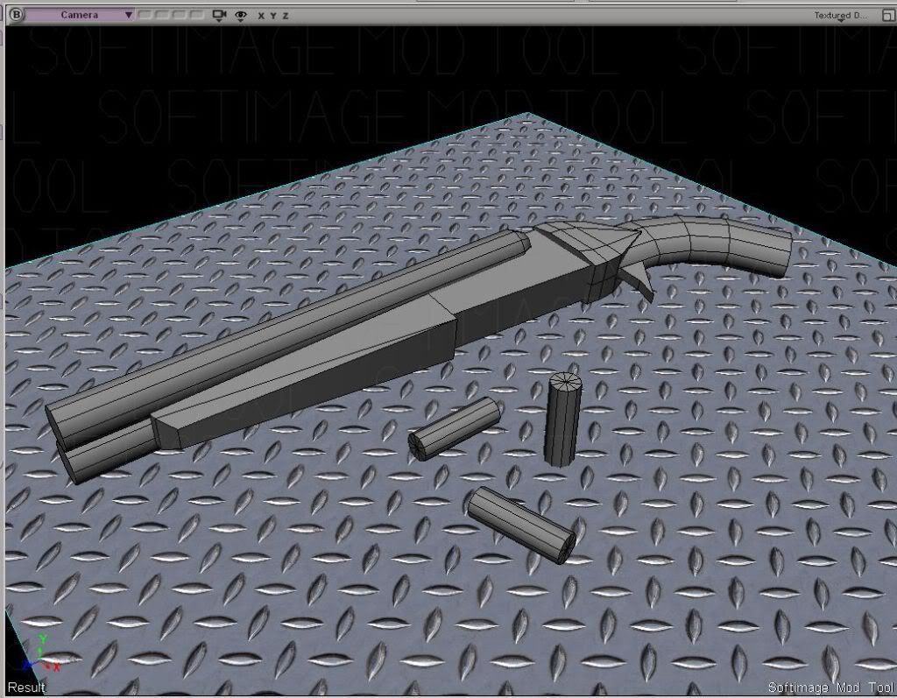Toggle the Z axis view button
This screenshot has height=698, width=897.
pyautogui.click(x=286, y=16)
